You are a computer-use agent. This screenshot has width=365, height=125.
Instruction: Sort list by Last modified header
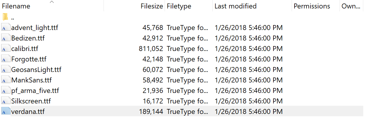point(236,6)
